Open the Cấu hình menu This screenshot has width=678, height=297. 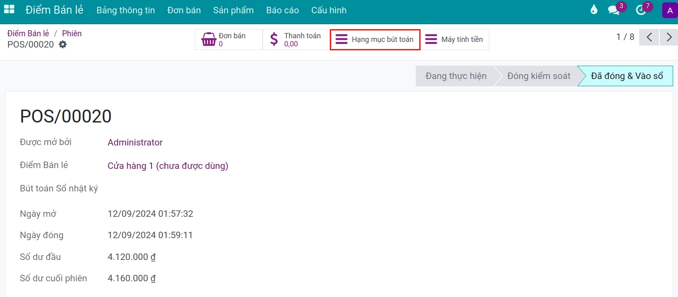328,10
